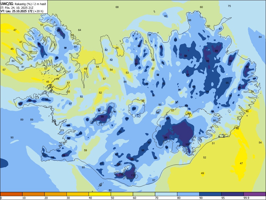Viewport: 266px width, 200px height.
Task: Click the dark blue 90–95 legend swatch
Action: tap(210, 194)
